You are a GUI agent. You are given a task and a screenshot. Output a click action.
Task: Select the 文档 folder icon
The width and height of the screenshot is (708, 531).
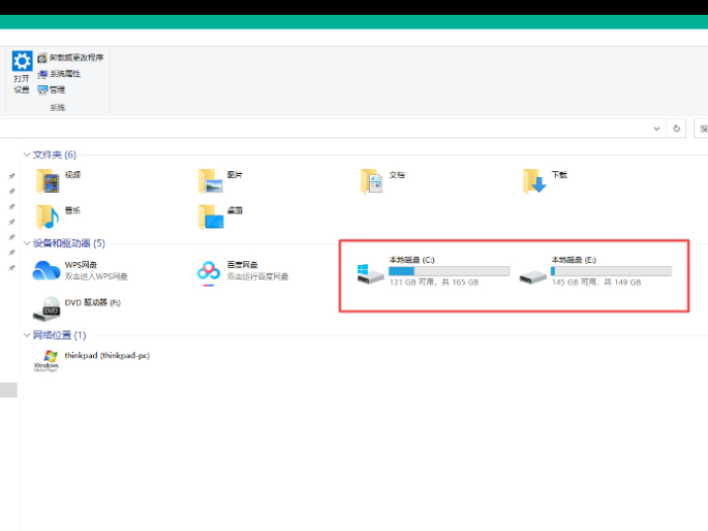pos(372,182)
